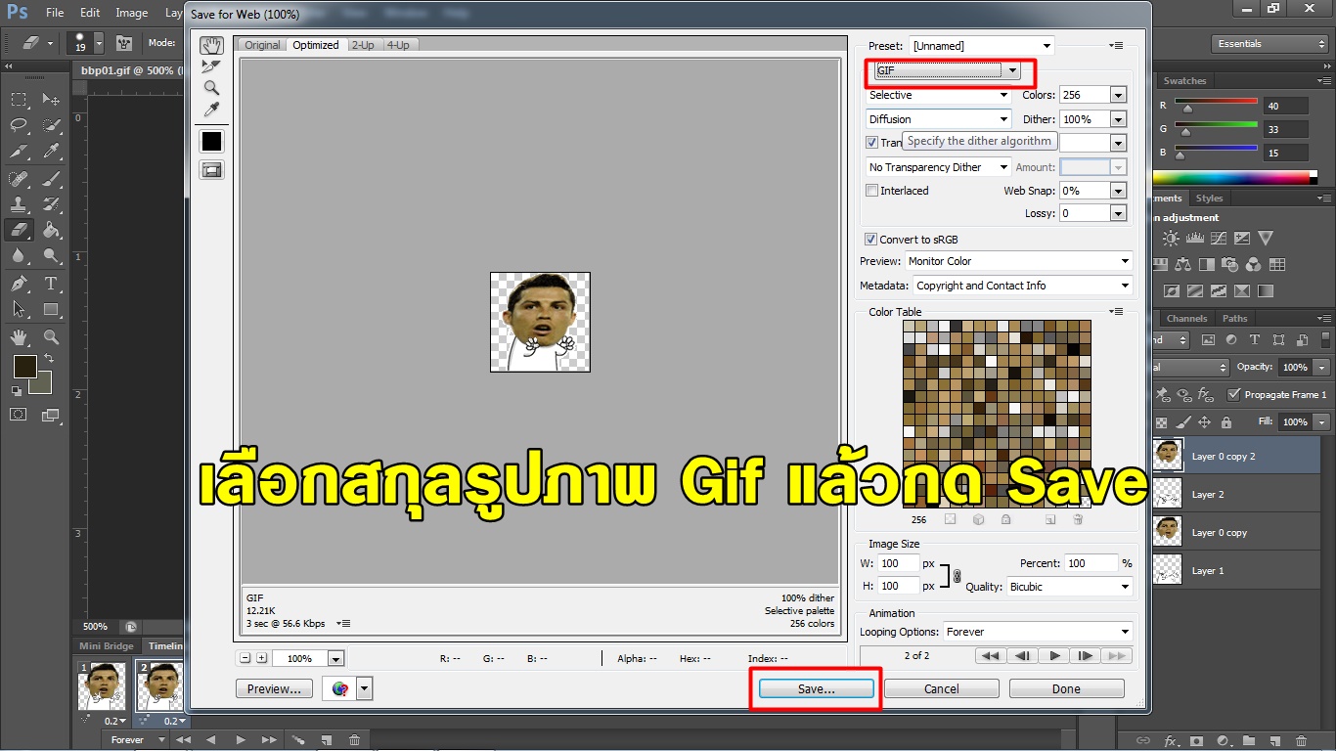The width and height of the screenshot is (1336, 751).
Task: Select timeline frame 1 thumbnail
Action: pyautogui.click(x=102, y=685)
